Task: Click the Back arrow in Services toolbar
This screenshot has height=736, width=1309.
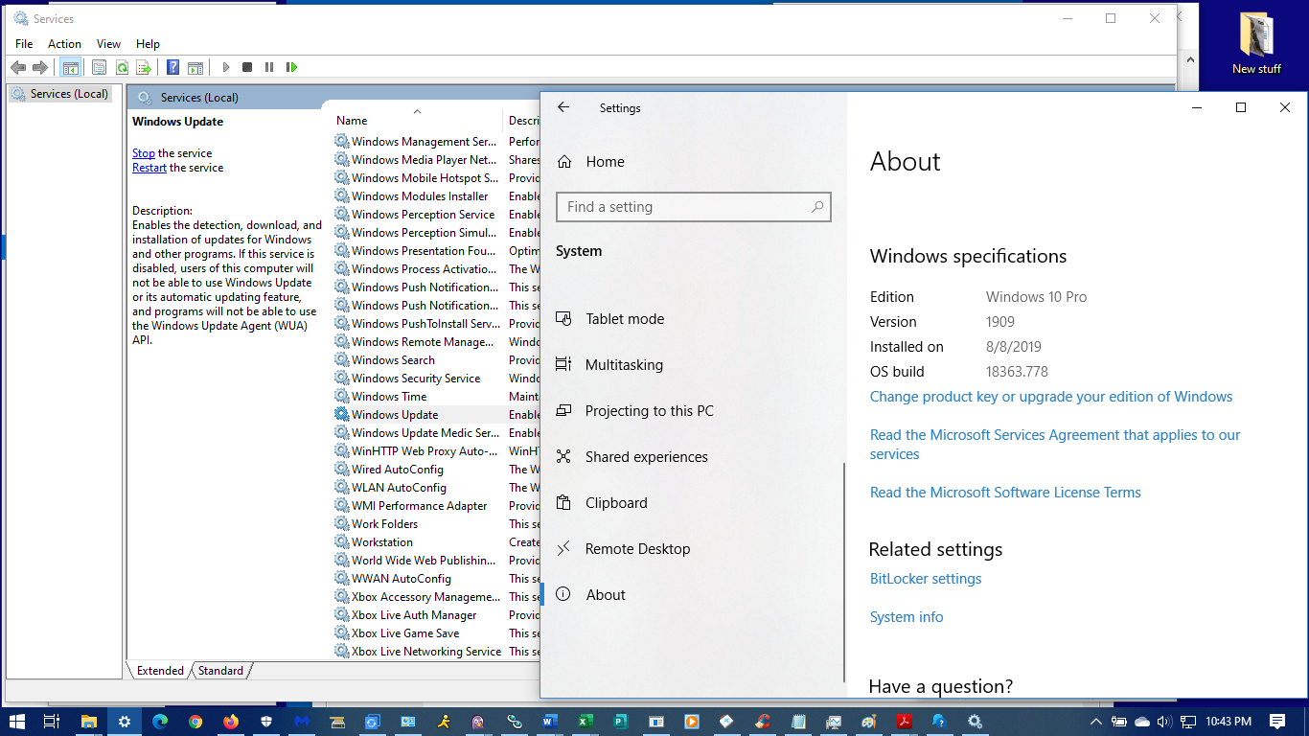Action: point(17,67)
